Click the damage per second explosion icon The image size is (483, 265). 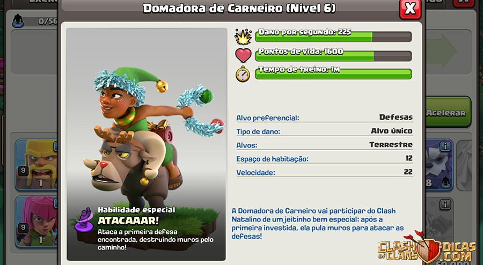[x=243, y=36]
